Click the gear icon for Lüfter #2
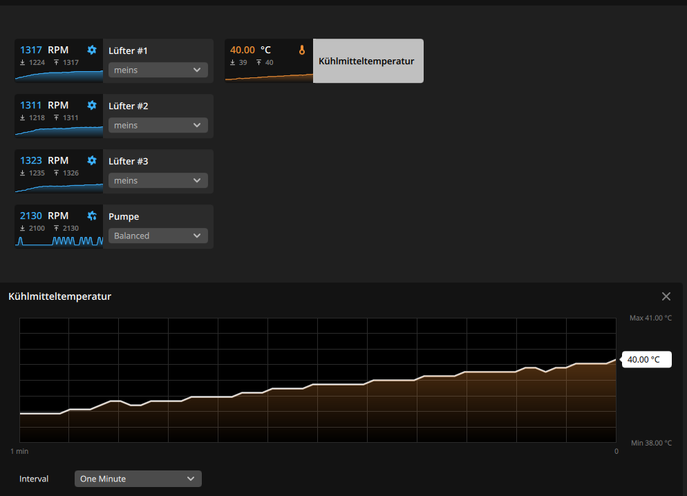 click(x=91, y=105)
